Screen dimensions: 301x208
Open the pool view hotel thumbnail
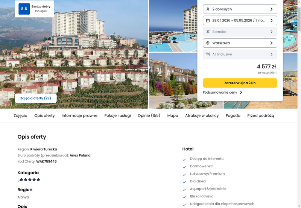click(173, 26)
